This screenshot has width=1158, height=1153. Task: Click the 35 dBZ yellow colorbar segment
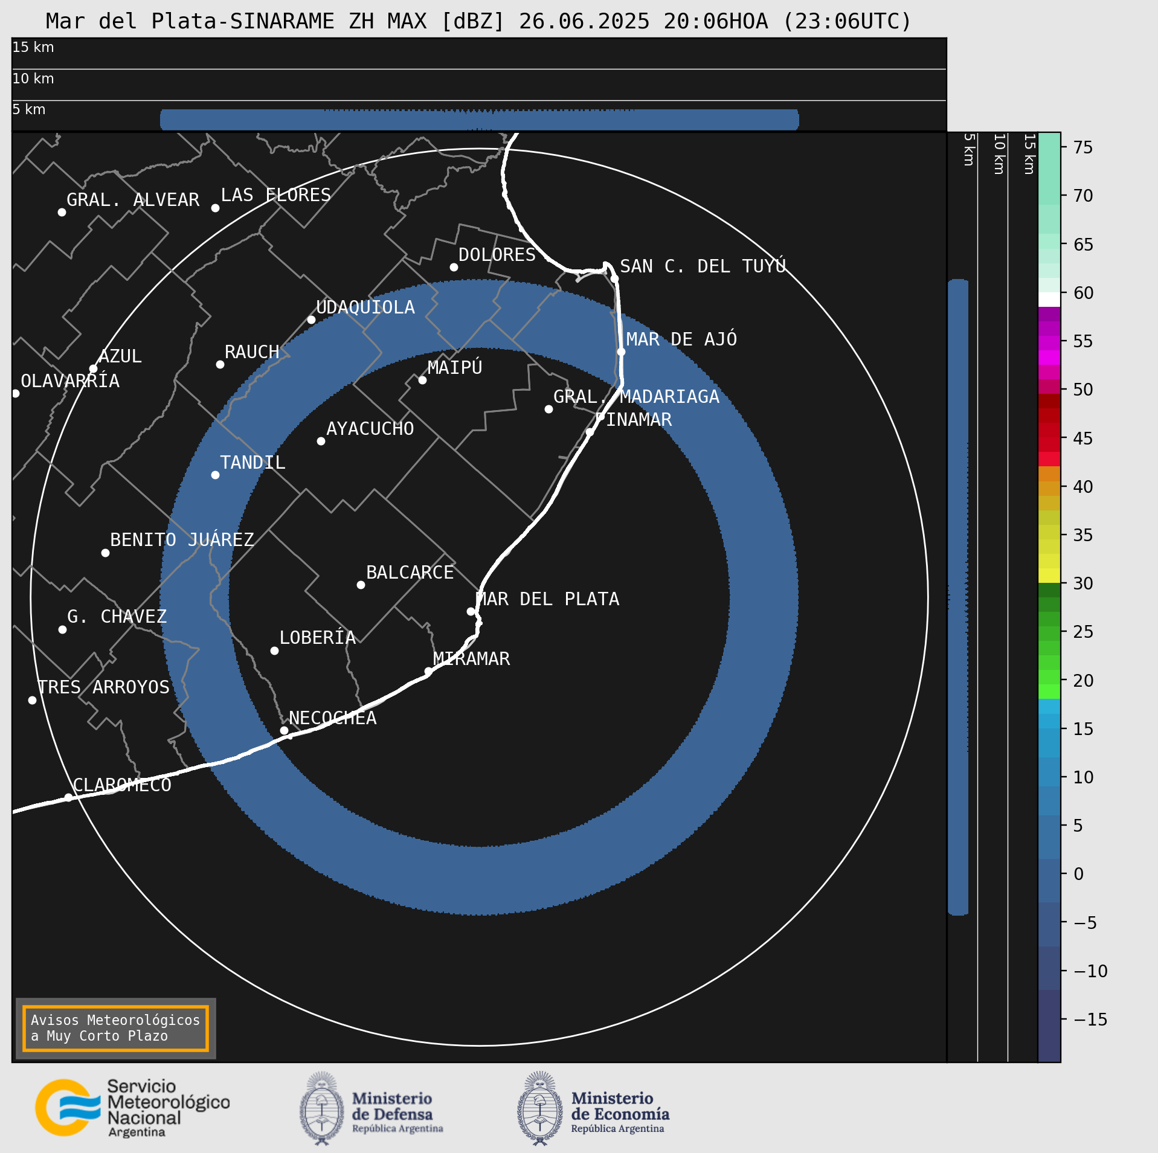[x=1049, y=532]
